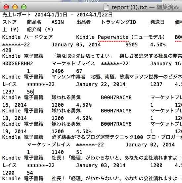Click 'Kindle ハードウェア' store text
The height and width of the screenshot is (183, 182).
(x=27, y=37)
